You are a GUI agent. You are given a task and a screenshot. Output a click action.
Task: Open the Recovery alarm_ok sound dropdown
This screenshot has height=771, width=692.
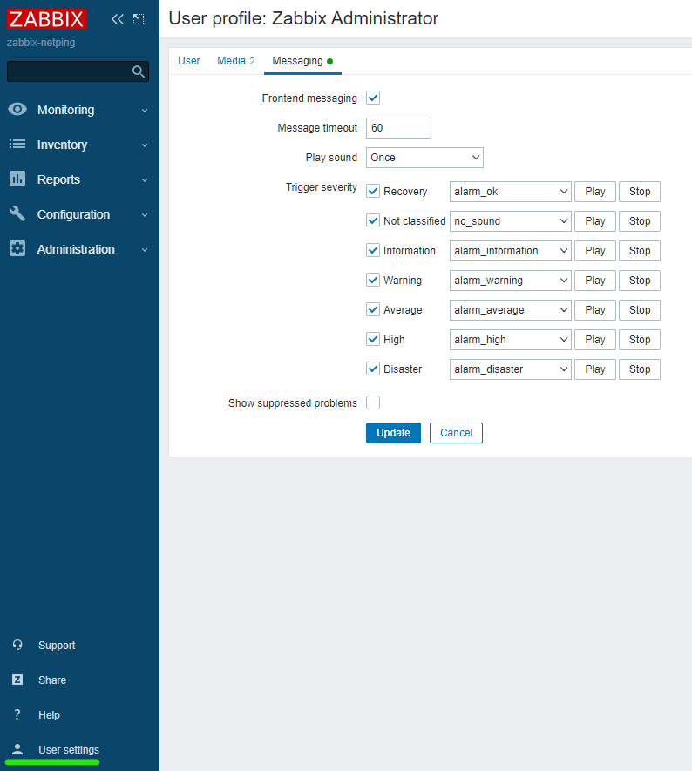[510, 192]
